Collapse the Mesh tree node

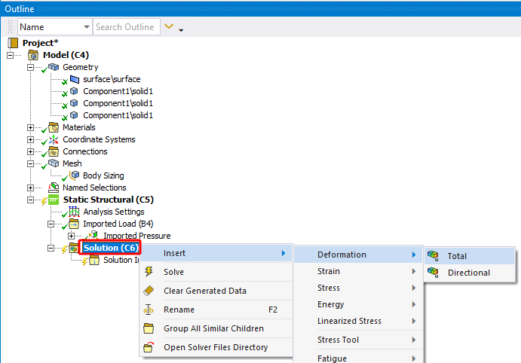[31, 163]
